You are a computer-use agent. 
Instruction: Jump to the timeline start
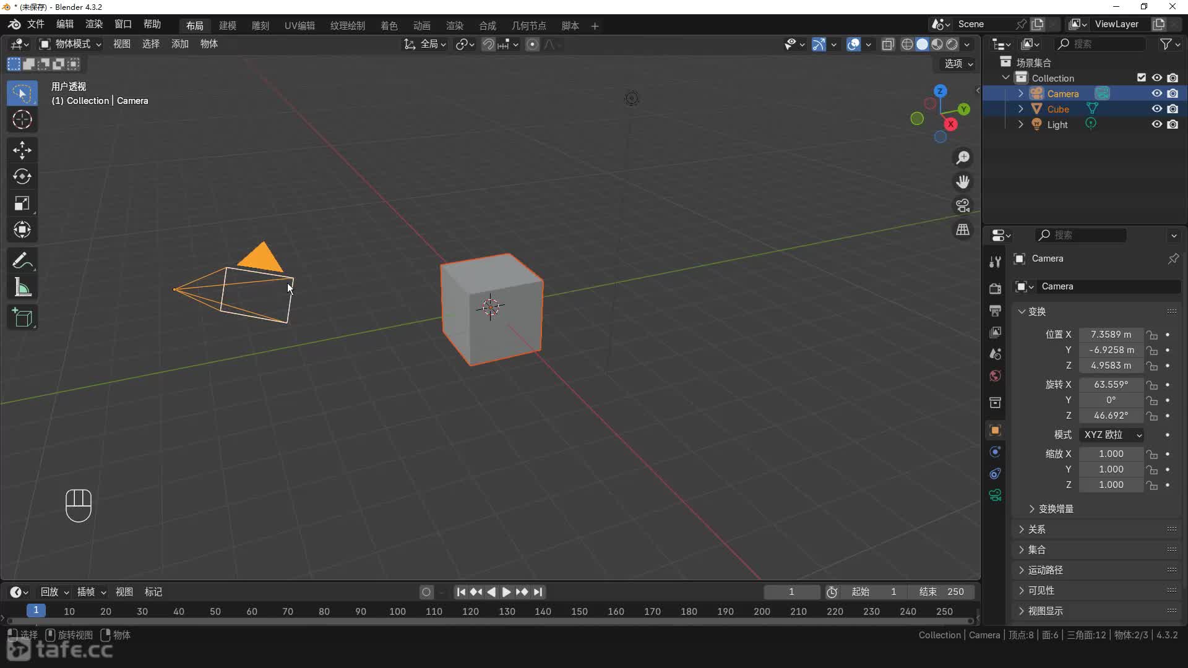click(460, 592)
